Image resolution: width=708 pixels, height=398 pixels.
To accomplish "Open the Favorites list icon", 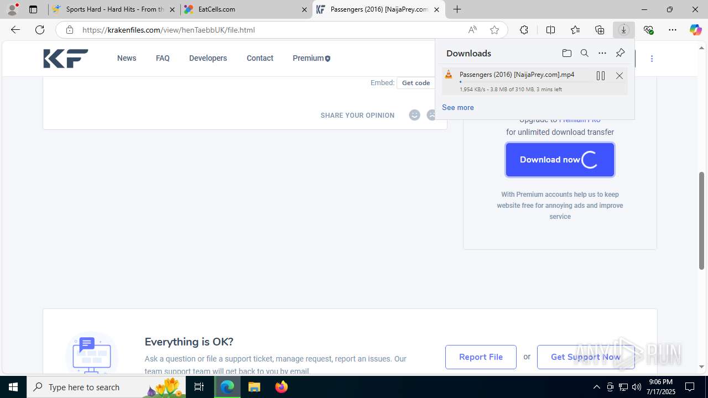I will pyautogui.click(x=575, y=30).
